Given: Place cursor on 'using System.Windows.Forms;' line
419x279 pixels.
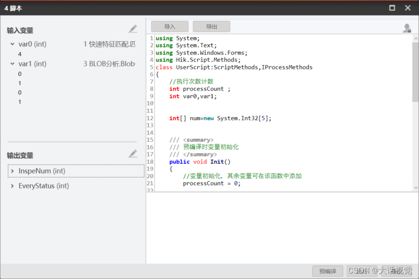Looking at the screenshot, I should [202, 53].
